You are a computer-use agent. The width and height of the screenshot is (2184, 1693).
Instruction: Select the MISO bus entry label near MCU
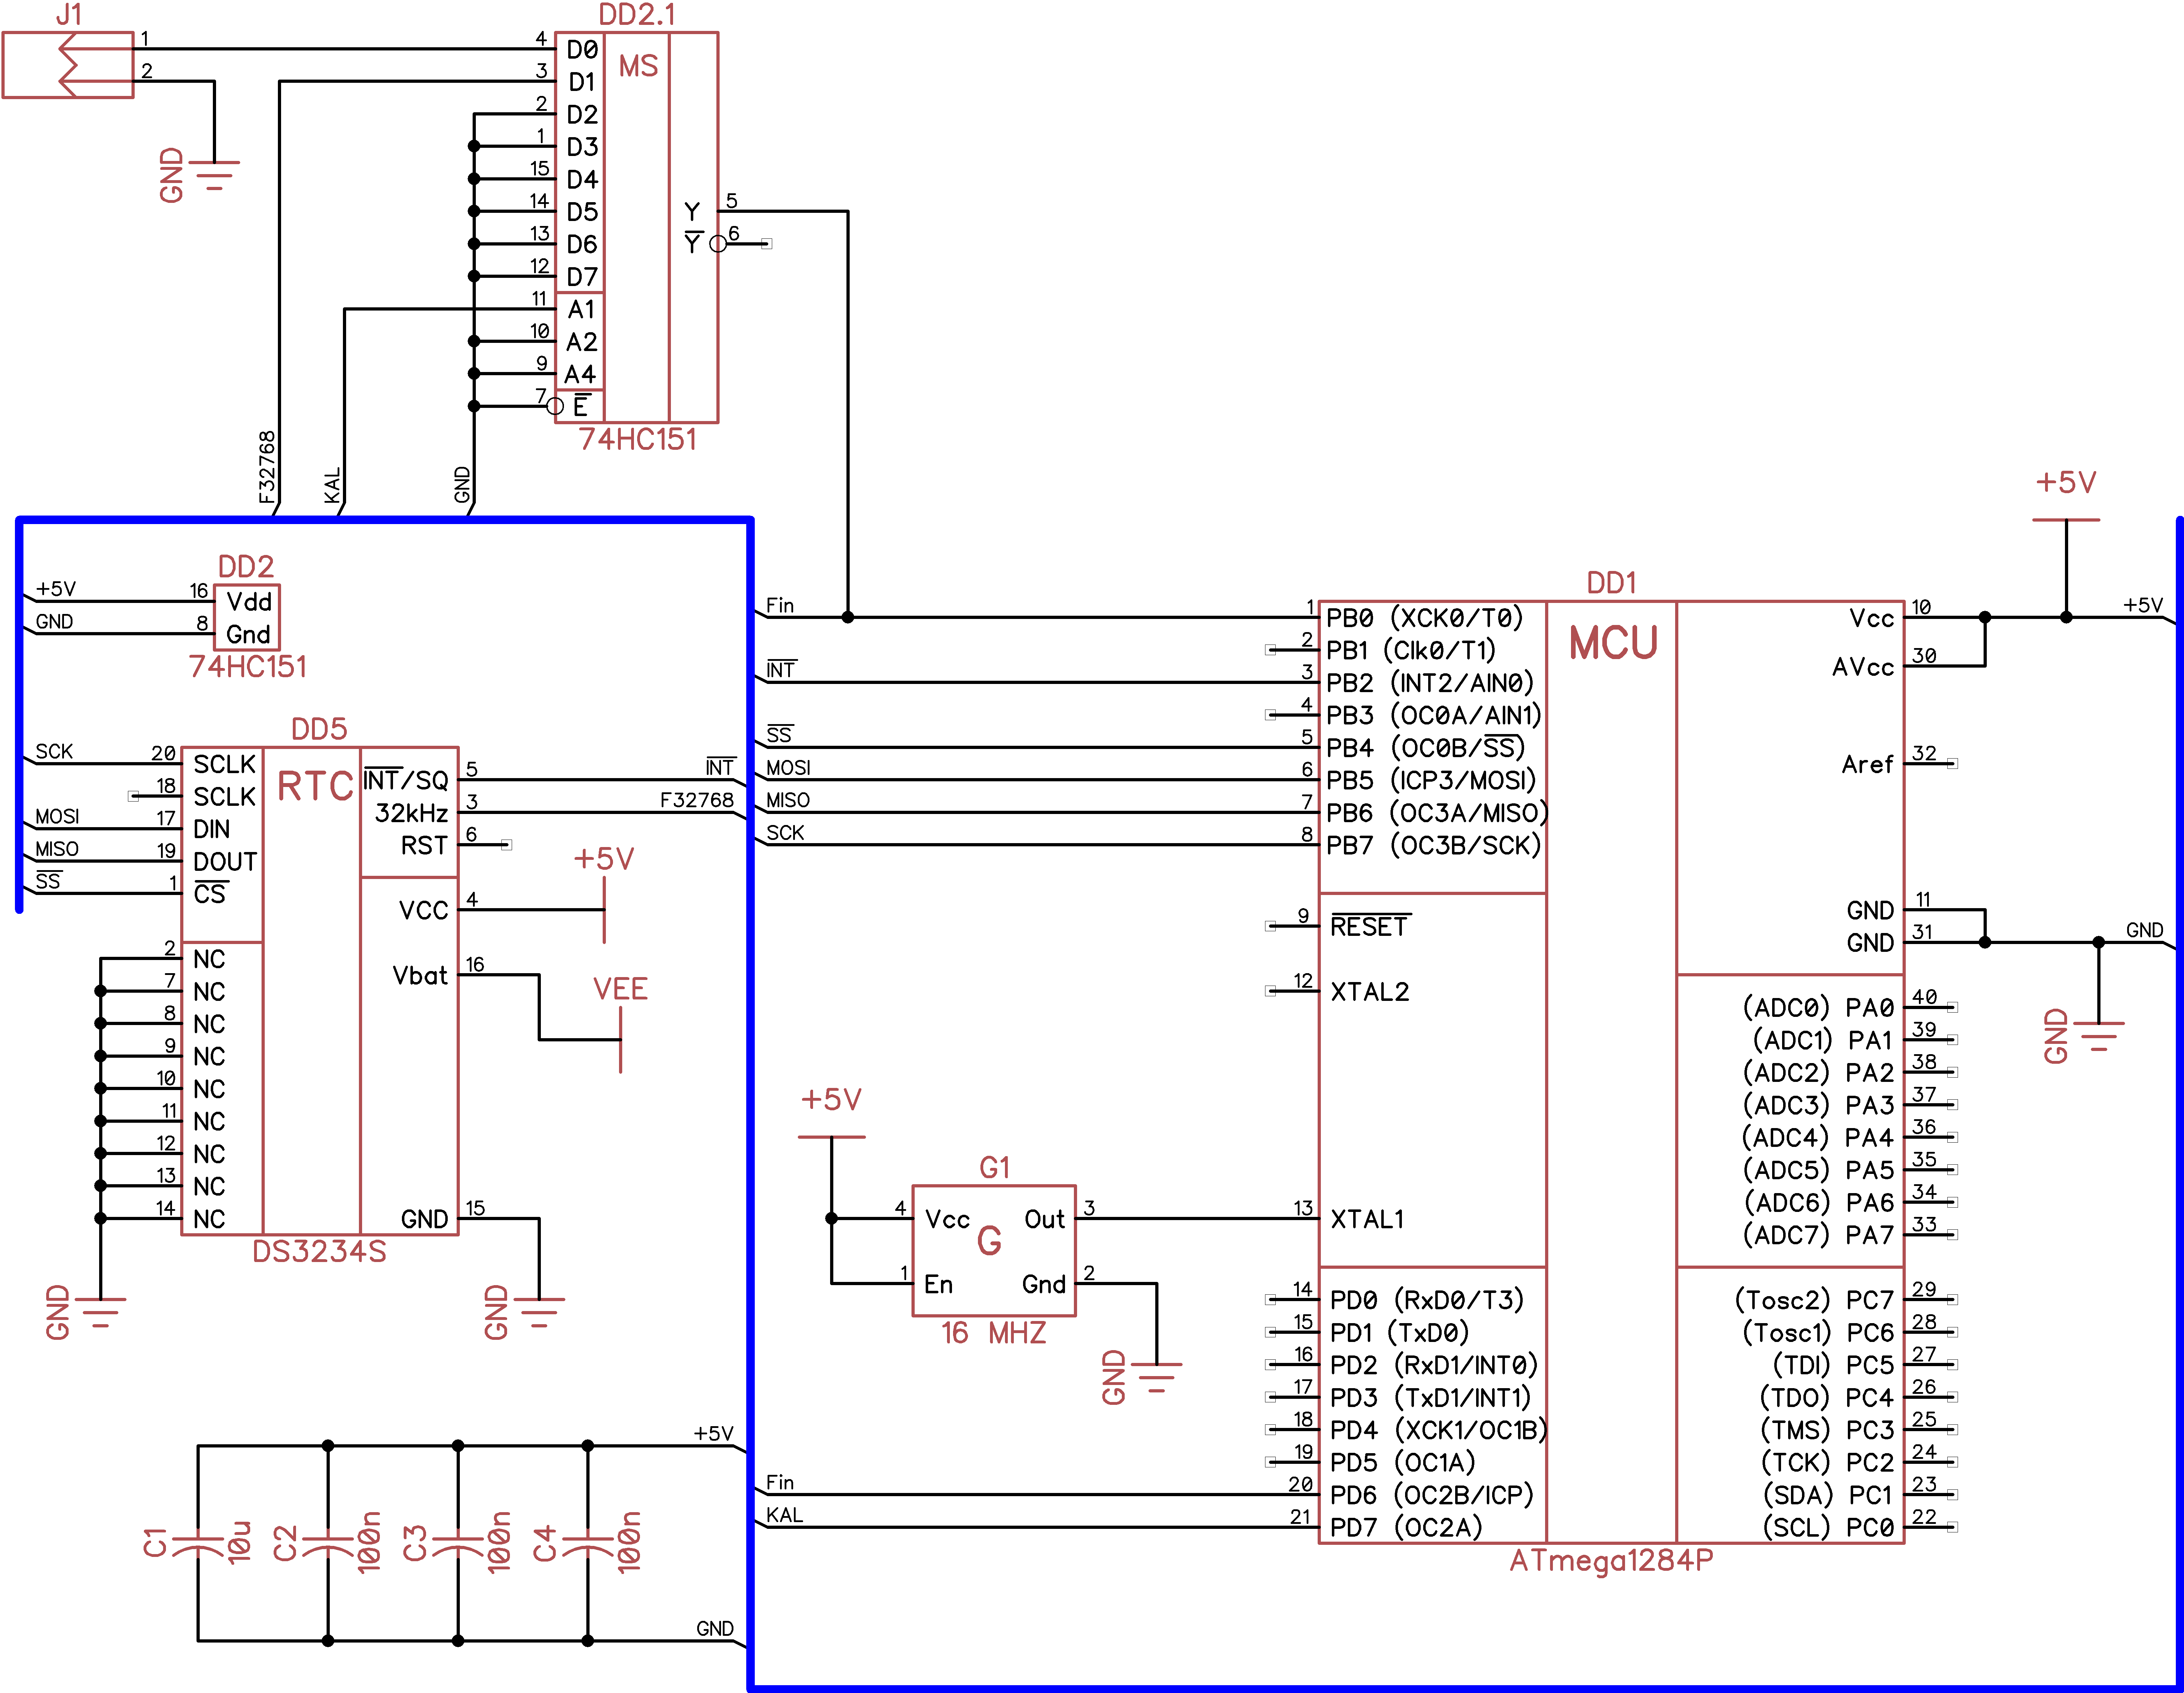(788, 800)
